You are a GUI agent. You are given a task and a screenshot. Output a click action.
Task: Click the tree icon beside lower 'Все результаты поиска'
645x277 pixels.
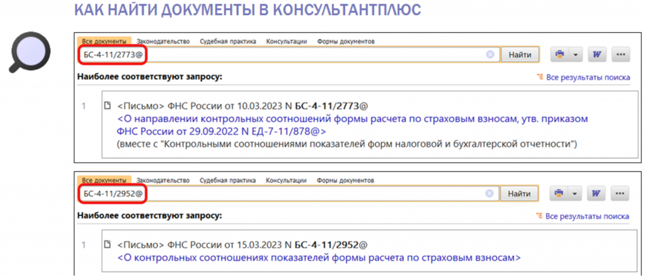pos(539,216)
